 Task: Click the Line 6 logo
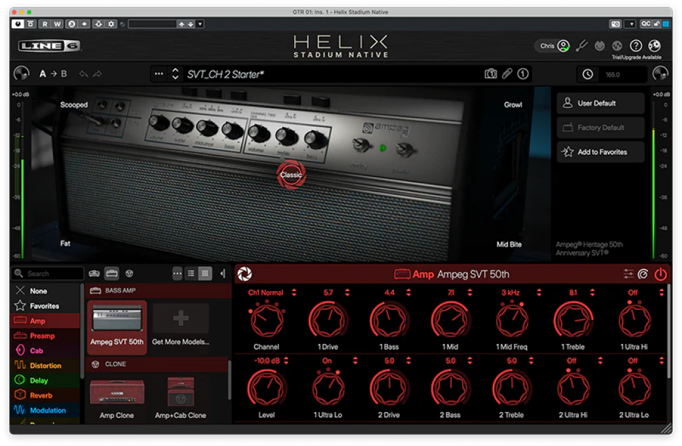[x=49, y=45]
